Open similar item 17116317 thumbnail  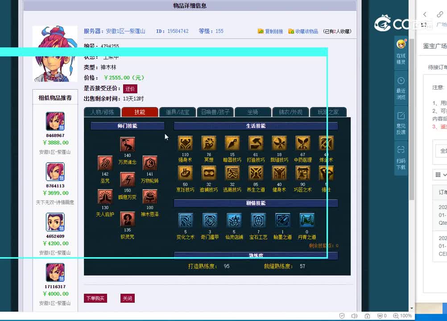point(55,272)
